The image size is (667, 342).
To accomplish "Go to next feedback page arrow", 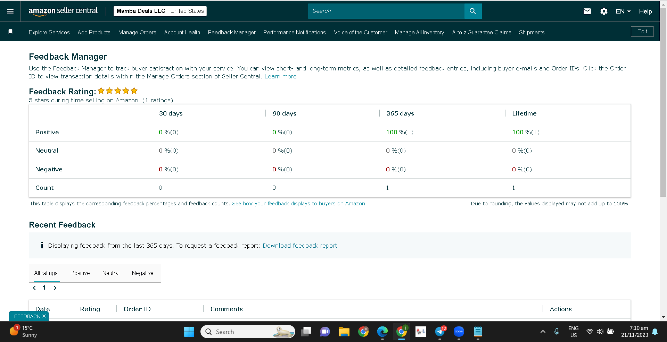I will [55, 288].
